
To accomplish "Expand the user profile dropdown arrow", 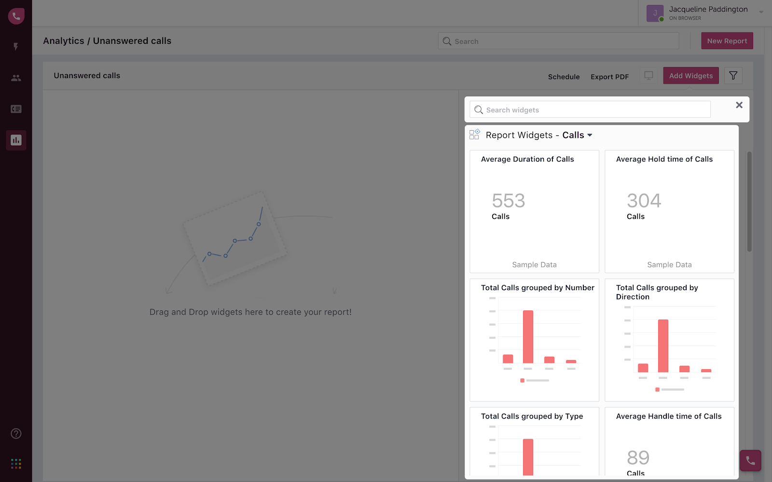I will 761,12.
